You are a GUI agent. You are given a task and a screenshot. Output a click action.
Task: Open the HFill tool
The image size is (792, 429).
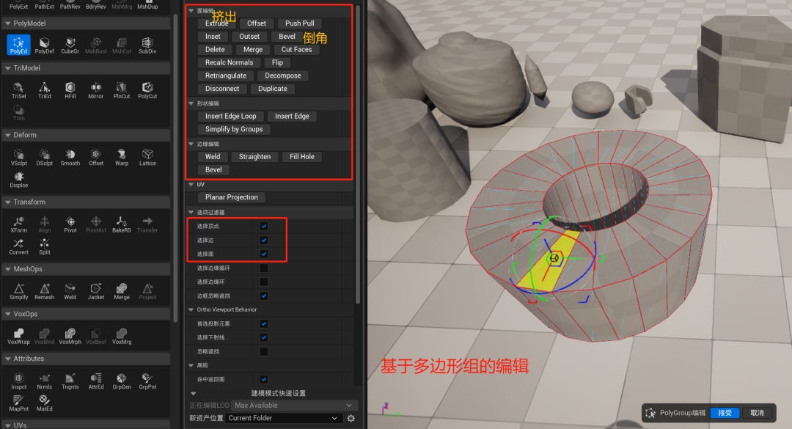click(x=70, y=90)
